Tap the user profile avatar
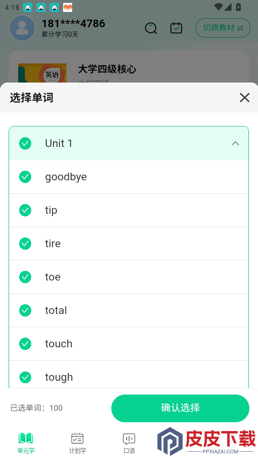Screen dimensions: 258x458 coord(22,28)
